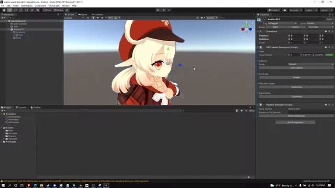
Task: Click Pipeline Manager help icon
Action: click(x=326, y=104)
